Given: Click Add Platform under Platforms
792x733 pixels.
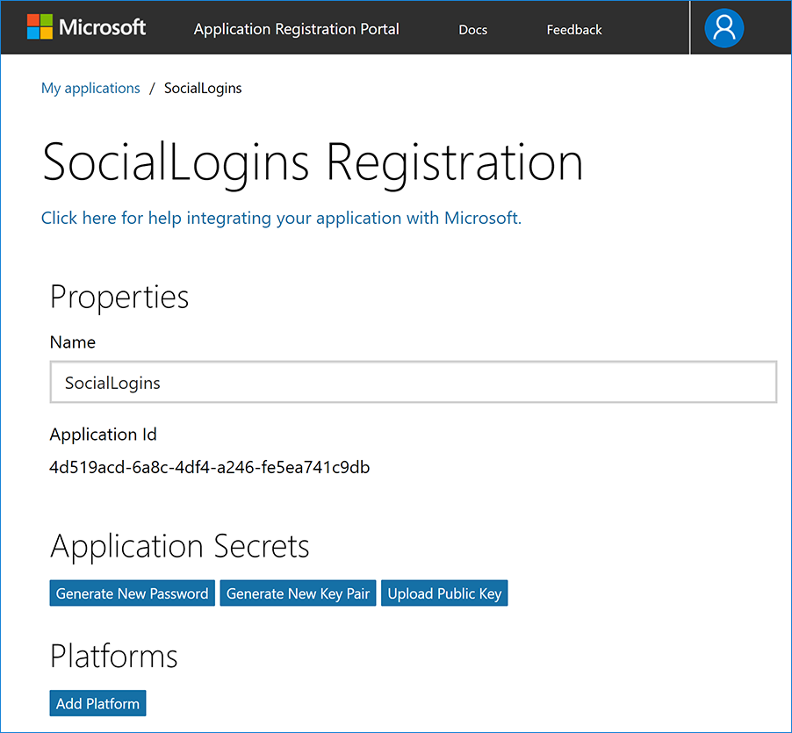Looking at the screenshot, I should pyautogui.click(x=97, y=702).
